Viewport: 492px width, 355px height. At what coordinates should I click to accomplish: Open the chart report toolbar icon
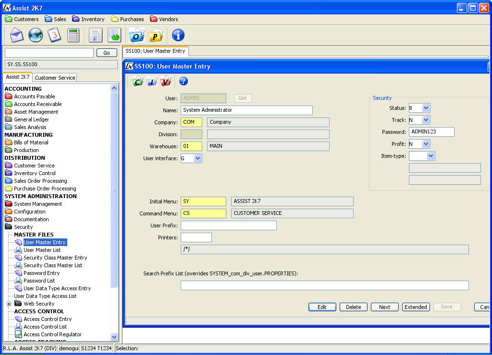click(x=114, y=35)
